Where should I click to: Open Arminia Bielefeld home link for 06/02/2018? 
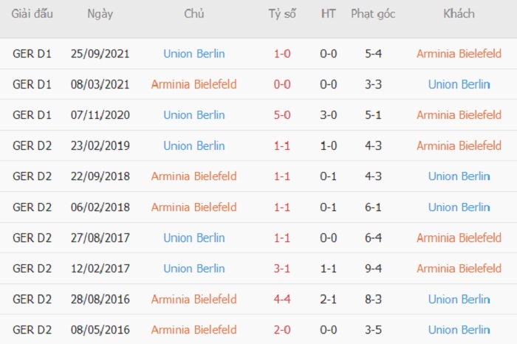pos(194,207)
